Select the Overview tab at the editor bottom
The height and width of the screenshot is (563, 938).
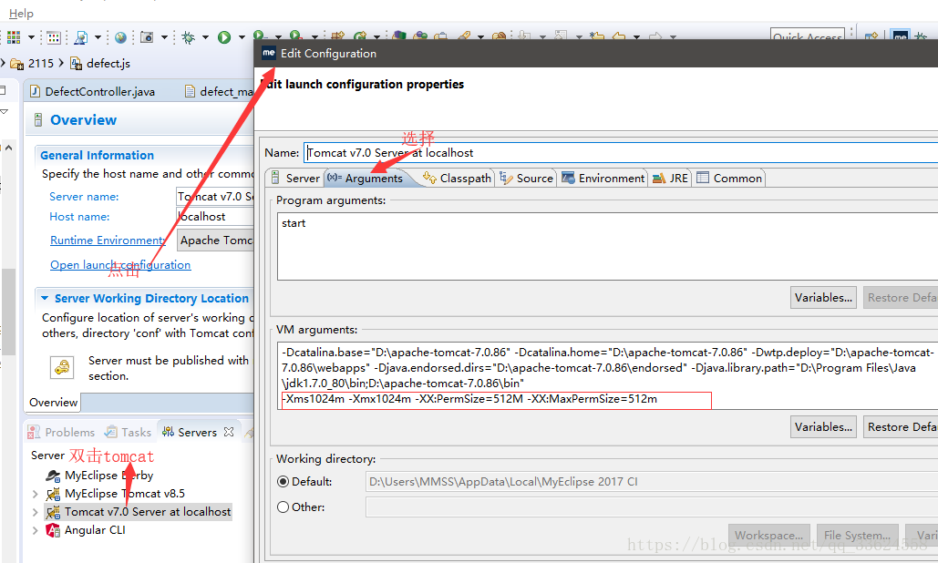coord(53,403)
